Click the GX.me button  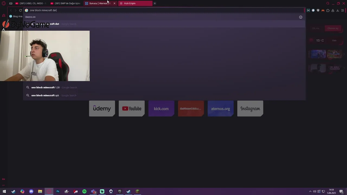tap(316, 28)
